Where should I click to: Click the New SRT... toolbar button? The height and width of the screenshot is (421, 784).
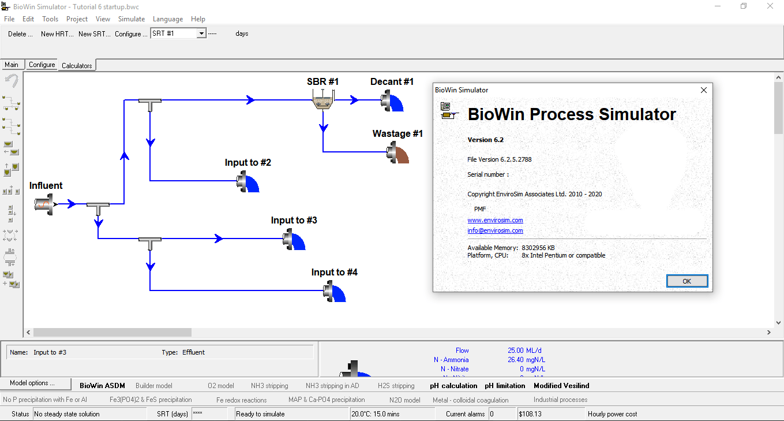tap(95, 34)
